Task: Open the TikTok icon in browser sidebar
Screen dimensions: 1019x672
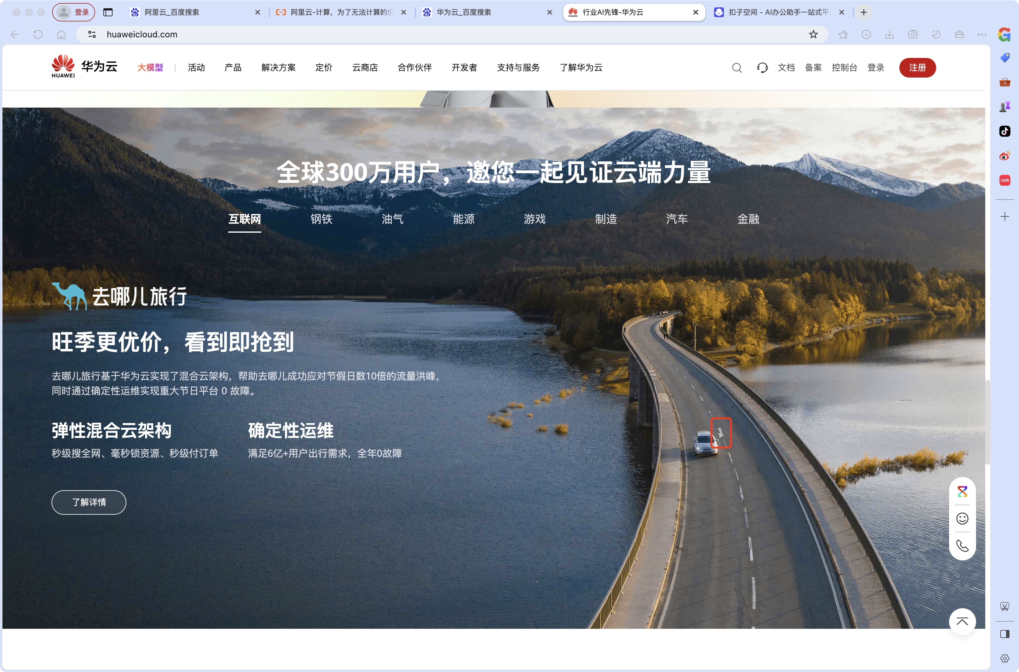Action: point(1004,131)
